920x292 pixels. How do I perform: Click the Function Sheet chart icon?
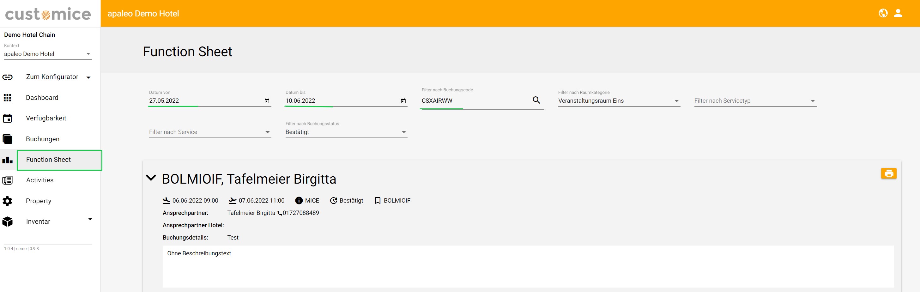(8, 160)
